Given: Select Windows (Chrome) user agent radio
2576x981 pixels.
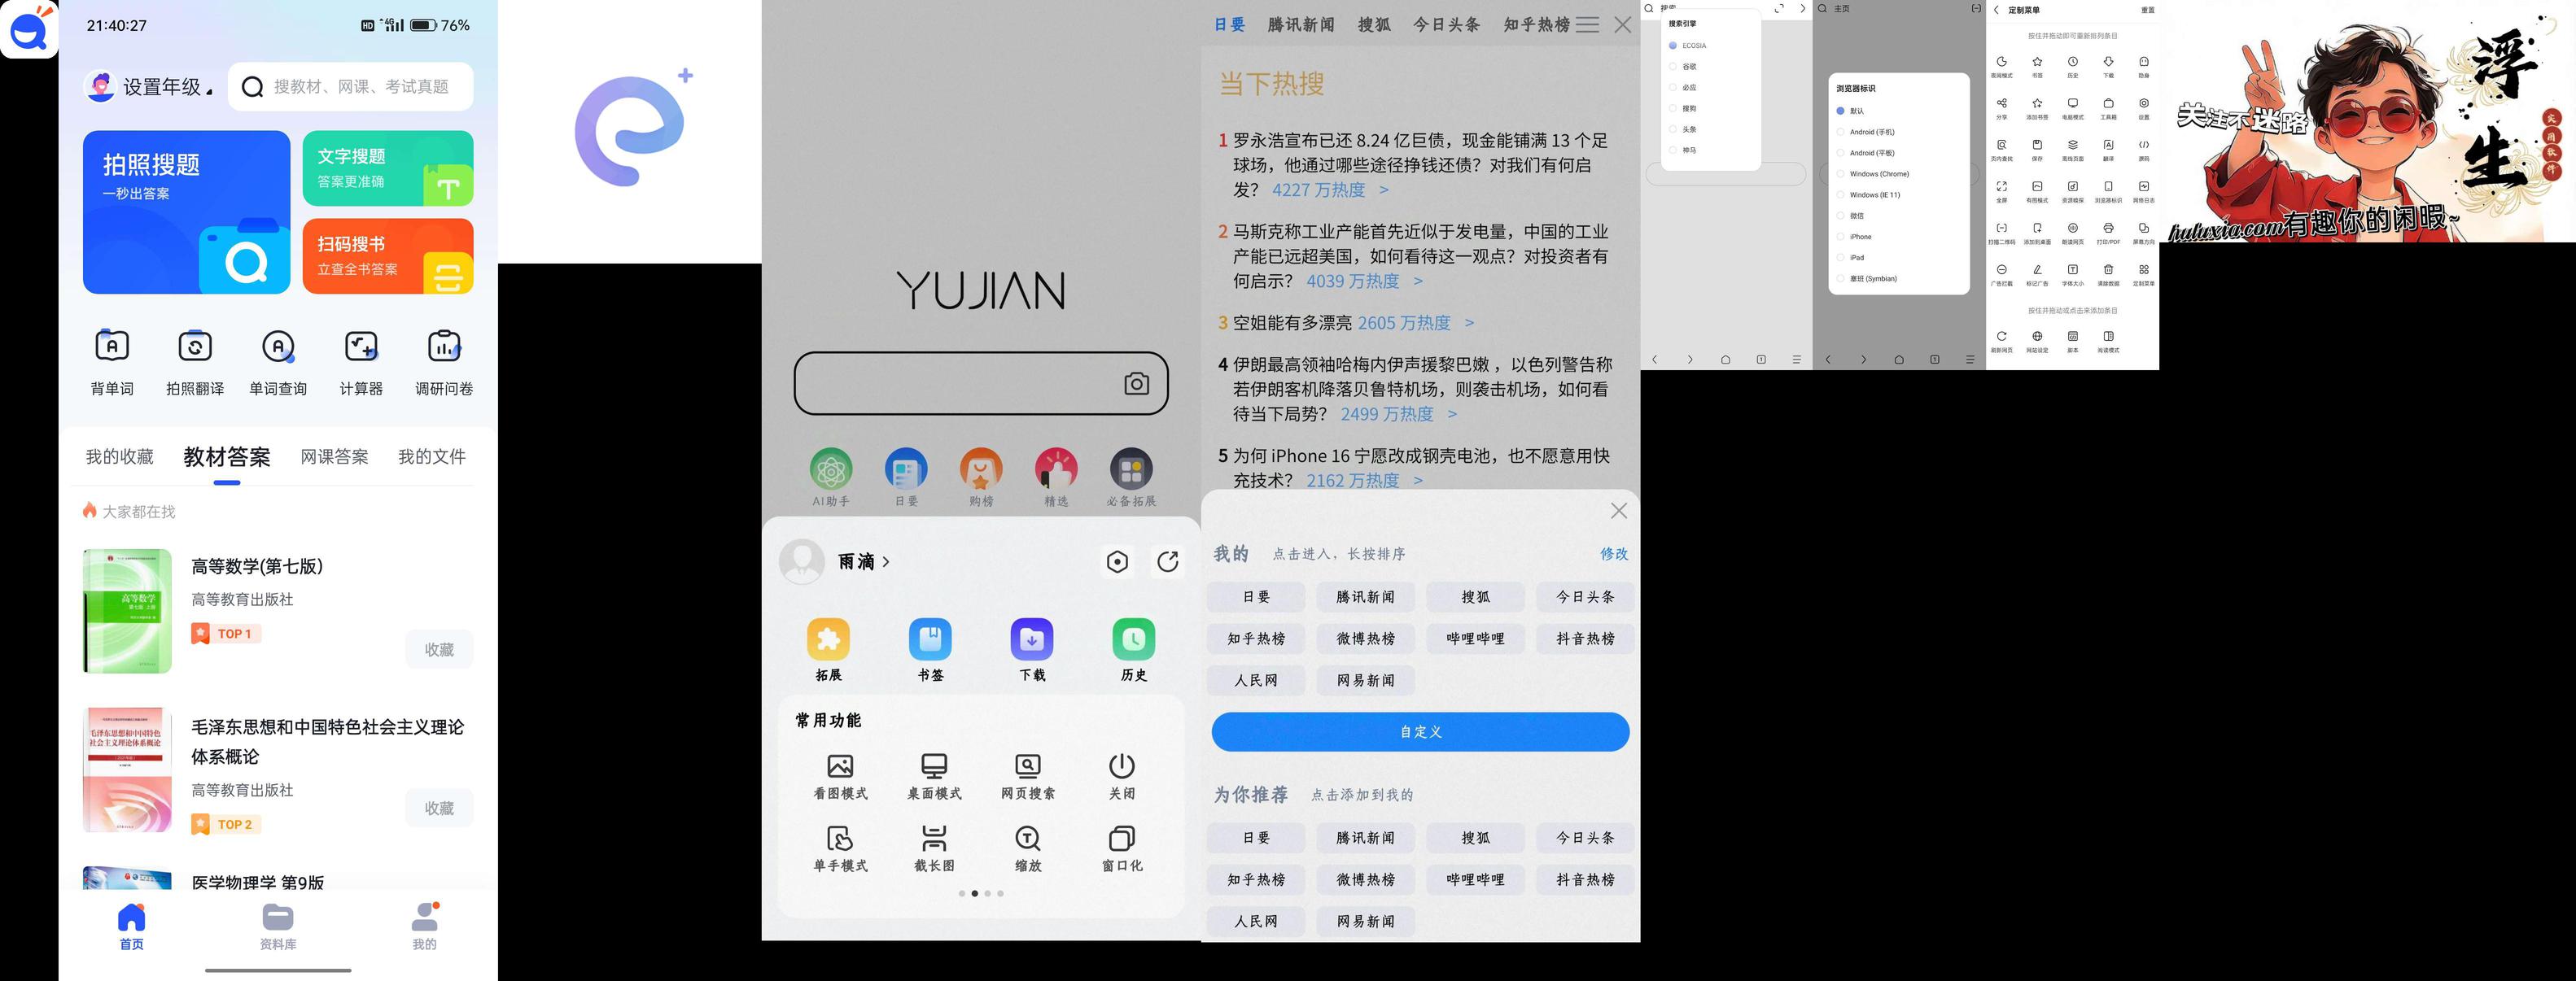Looking at the screenshot, I should tap(1840, 174).
